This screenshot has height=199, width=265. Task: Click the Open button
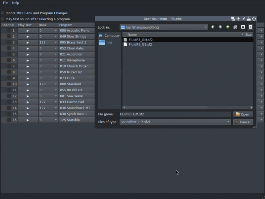click(x=243, y=114)
